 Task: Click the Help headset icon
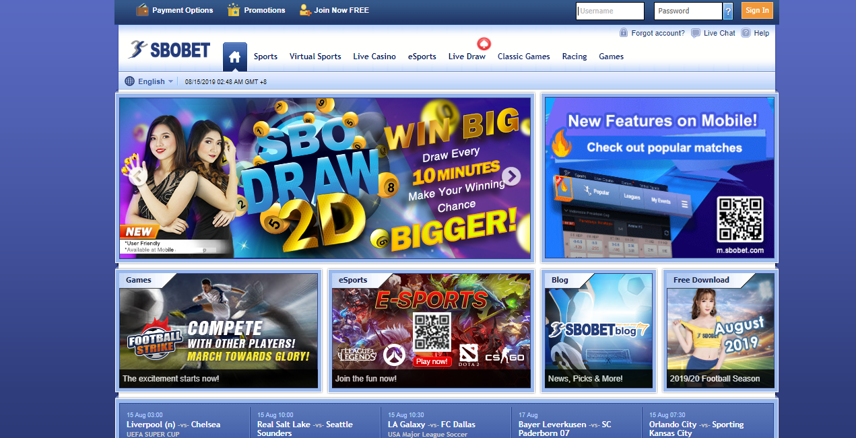(x=746, y=33)
